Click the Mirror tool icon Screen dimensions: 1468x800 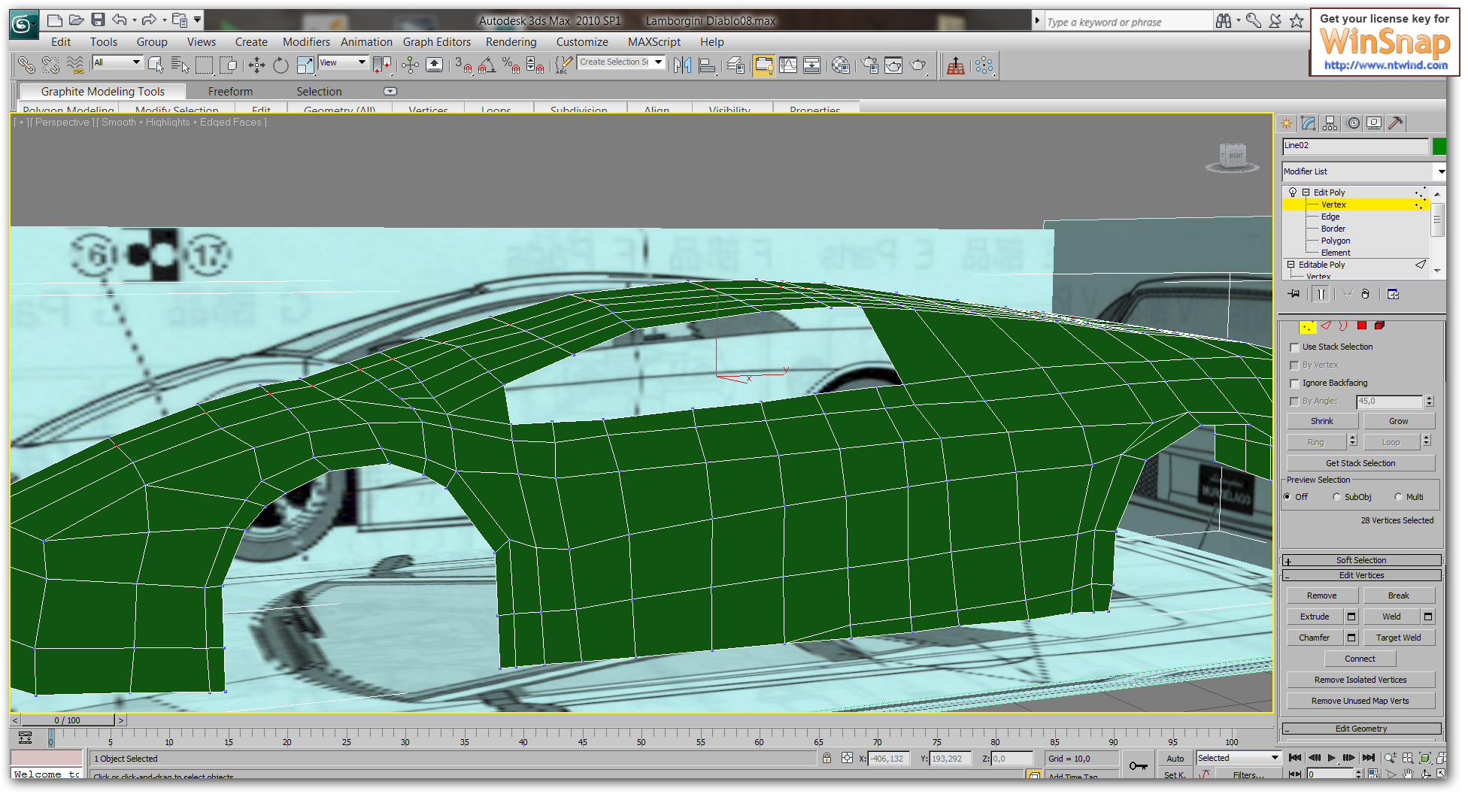pyautogui.click(x=682, y=66)
